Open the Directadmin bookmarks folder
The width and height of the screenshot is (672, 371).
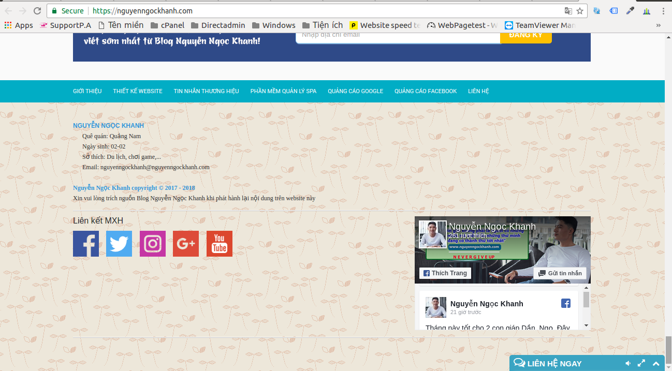[218, 25]
